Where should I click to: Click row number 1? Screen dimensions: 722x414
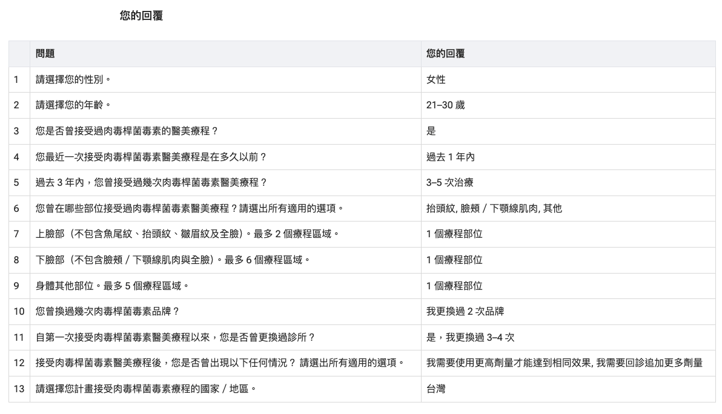click(16, 79)
